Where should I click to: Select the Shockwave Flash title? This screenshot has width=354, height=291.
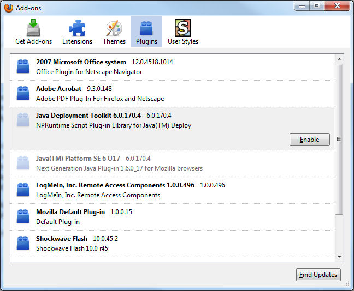point(62,239)
